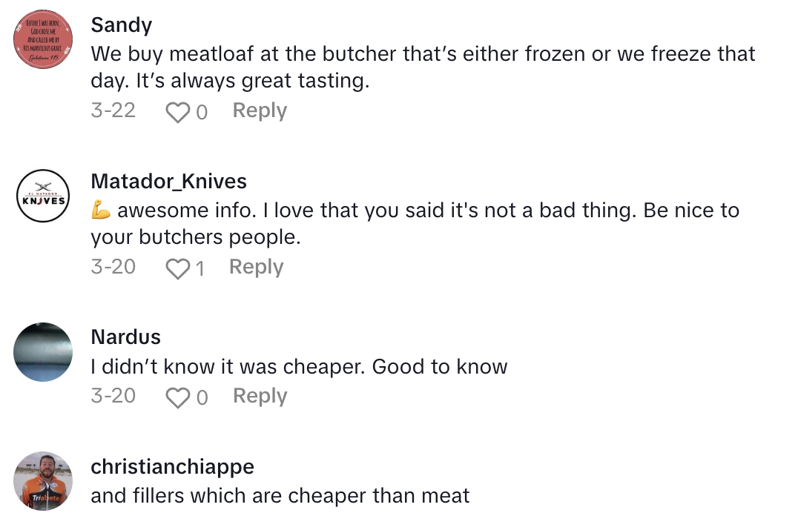Select the flexed bicep emoji
Image resolution: width=798 pixels, height=513 pixels.
coord(101,211)
